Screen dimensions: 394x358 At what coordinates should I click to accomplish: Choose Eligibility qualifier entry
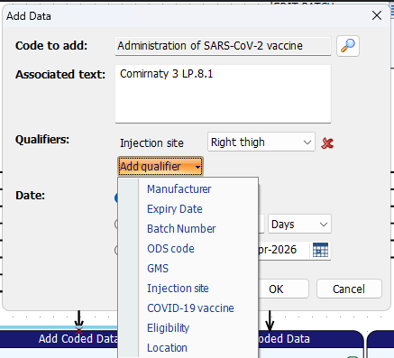pyautogui.click(x=169, y=328)
